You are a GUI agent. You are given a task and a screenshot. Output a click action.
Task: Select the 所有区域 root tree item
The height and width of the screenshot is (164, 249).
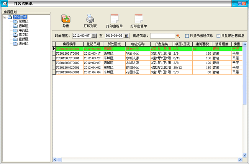coord(20,17)
